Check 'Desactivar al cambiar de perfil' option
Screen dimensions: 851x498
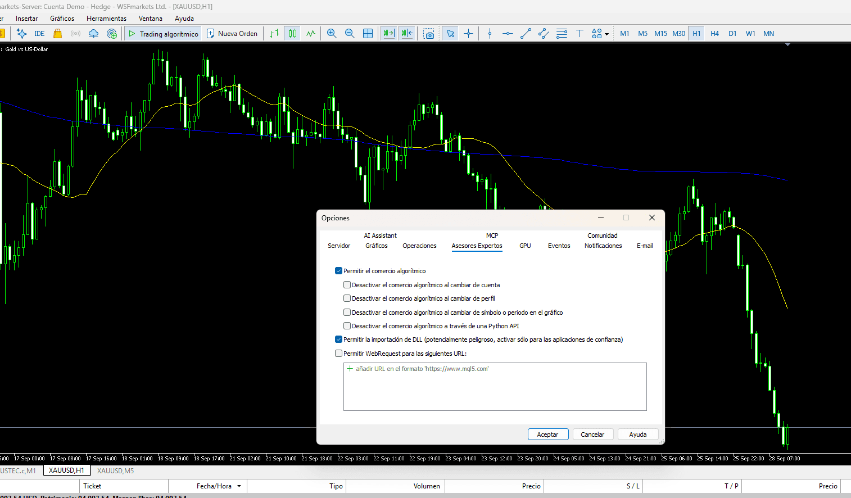[x=347, y=298]
